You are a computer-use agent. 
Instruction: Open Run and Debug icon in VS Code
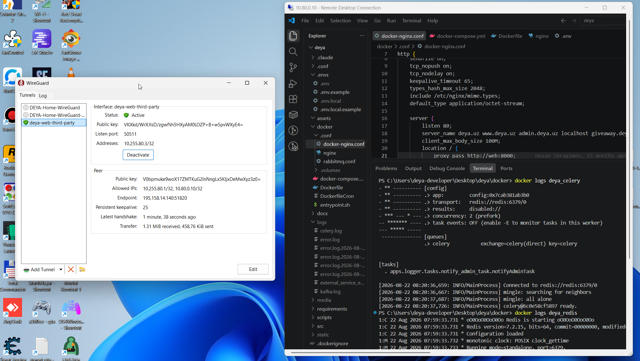click(x=293, y=83)
